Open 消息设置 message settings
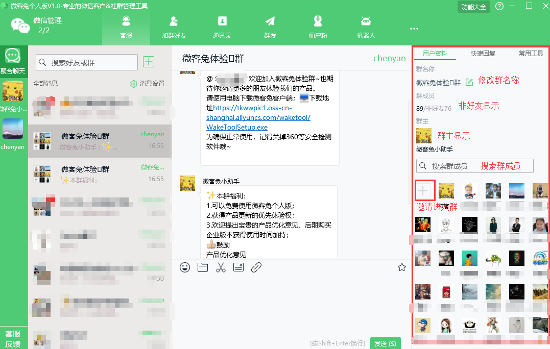The image size is (550, 349). coord(147,84)
